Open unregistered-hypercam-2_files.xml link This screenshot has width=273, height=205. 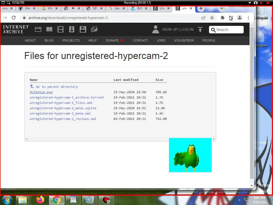click(61, 103)
